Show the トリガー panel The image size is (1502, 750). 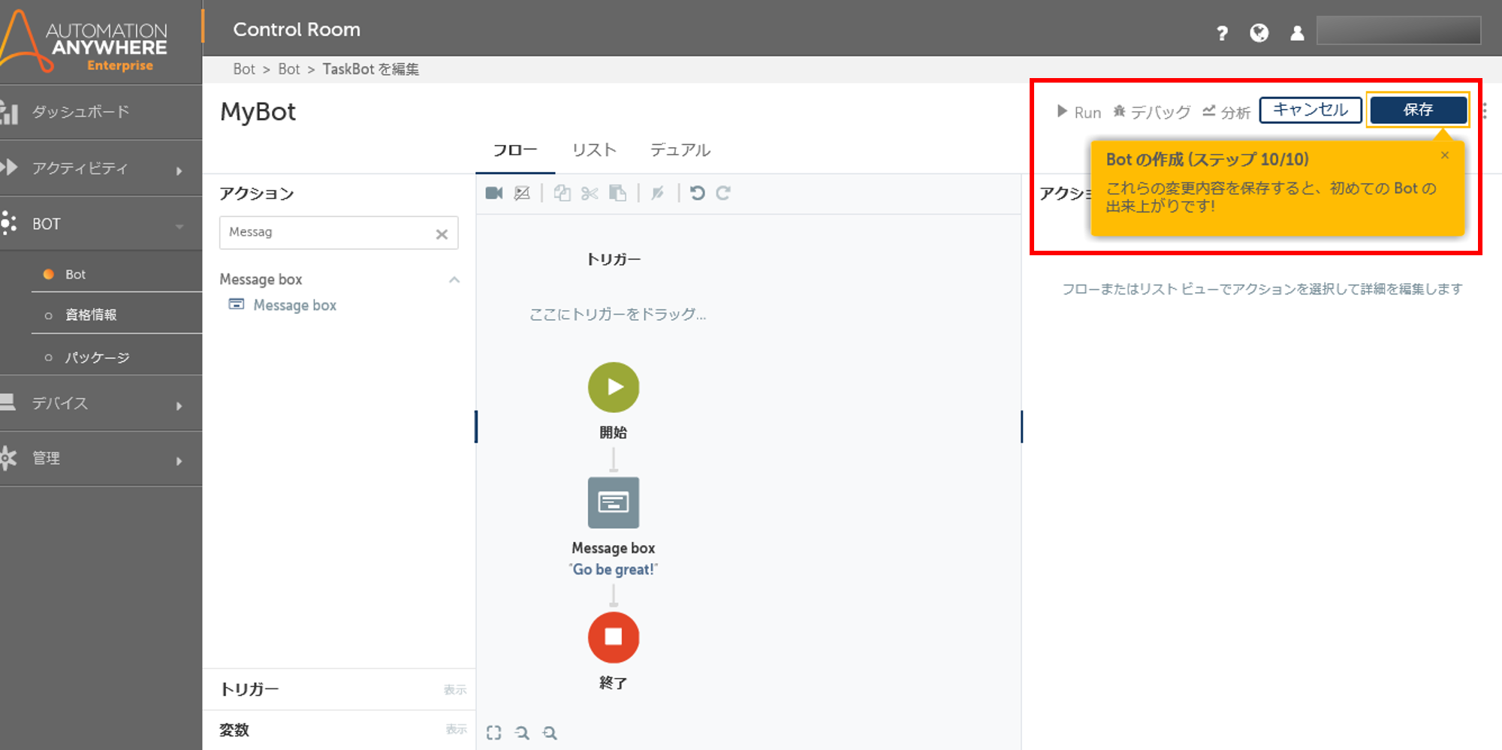click(x=455, y=690)
